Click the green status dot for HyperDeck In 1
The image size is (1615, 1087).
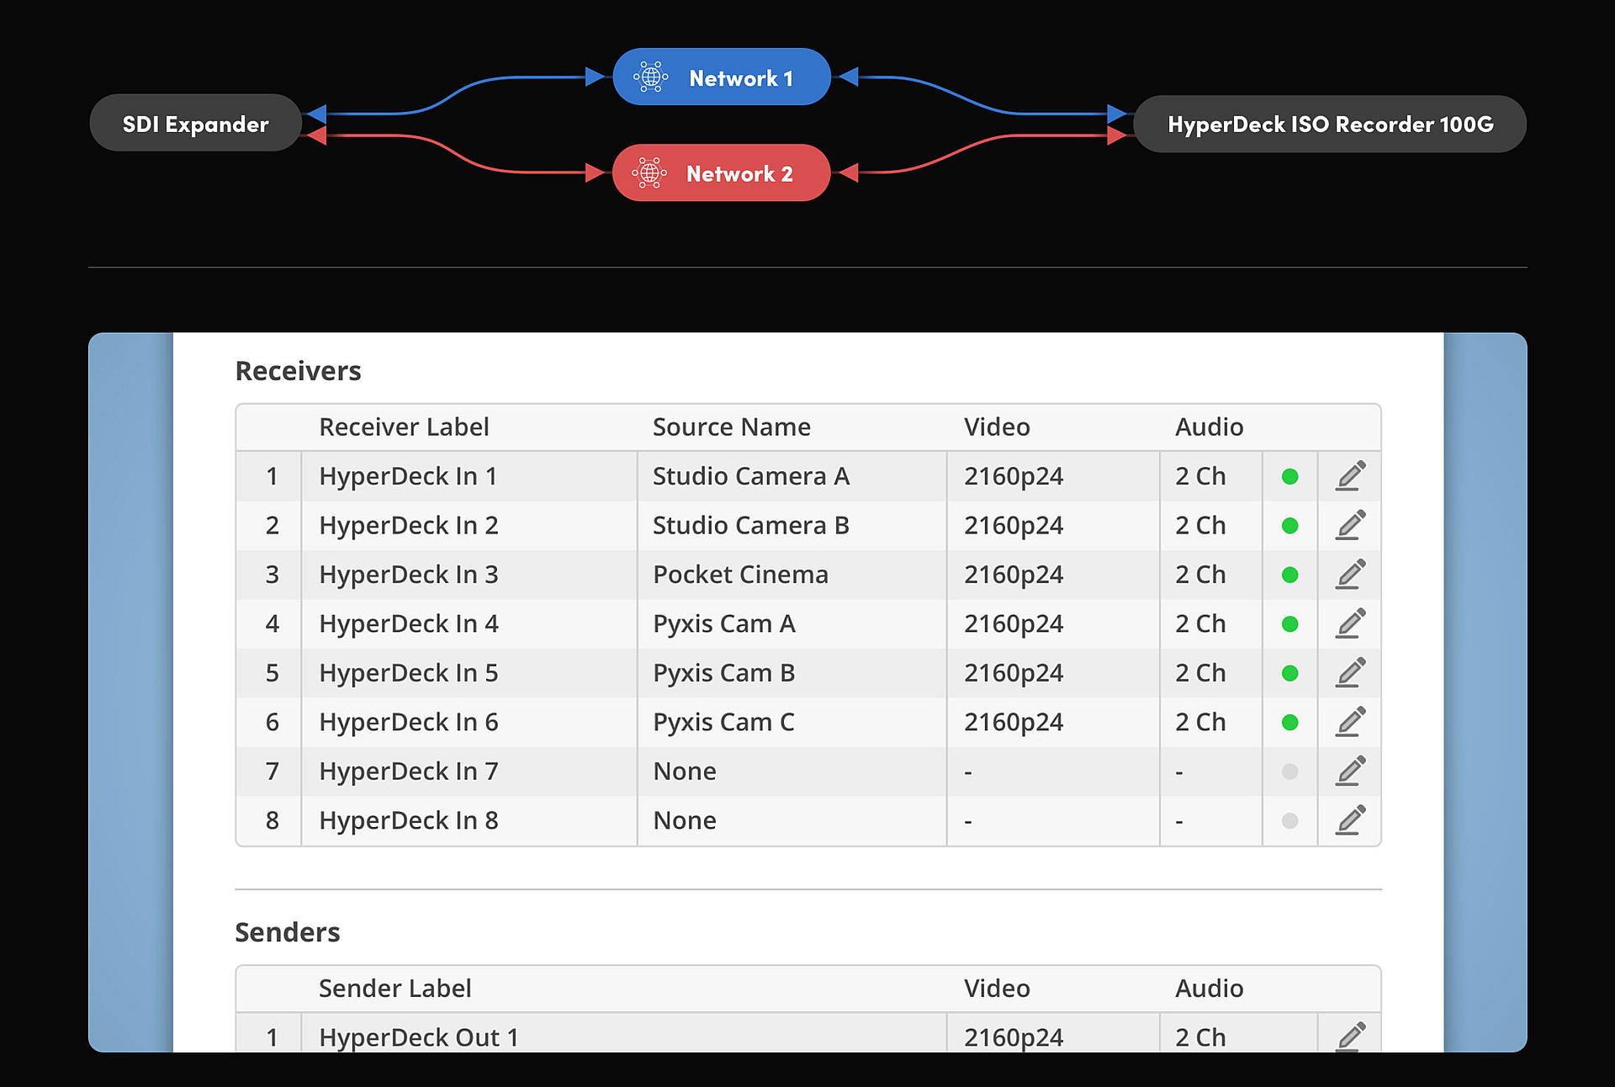1289,477
